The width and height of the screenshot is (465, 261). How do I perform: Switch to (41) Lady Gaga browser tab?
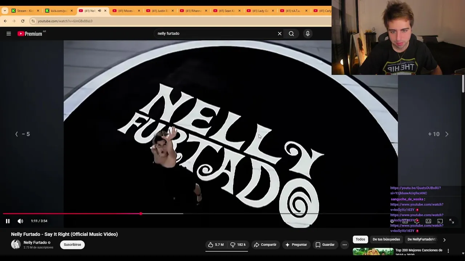coord(260,11)
